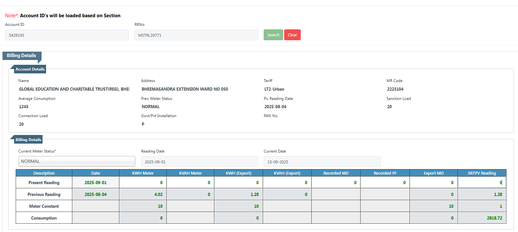The height and width of the screenshot is (232, 518).
Task: Click the Present Reading date cell
Action: tap(95, 183)
